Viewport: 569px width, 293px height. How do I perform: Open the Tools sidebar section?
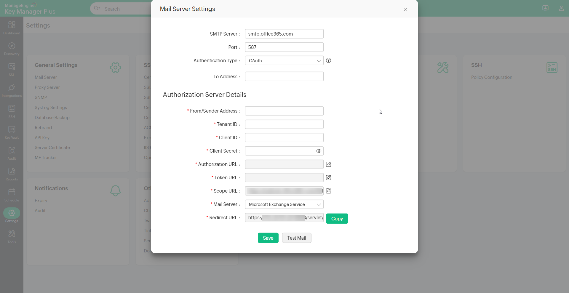(x=12, y=237)
